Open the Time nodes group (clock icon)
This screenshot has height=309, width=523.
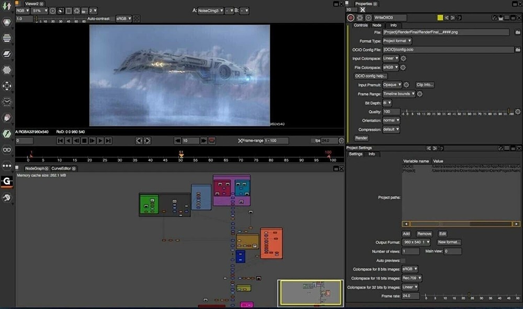coord(7,100)
